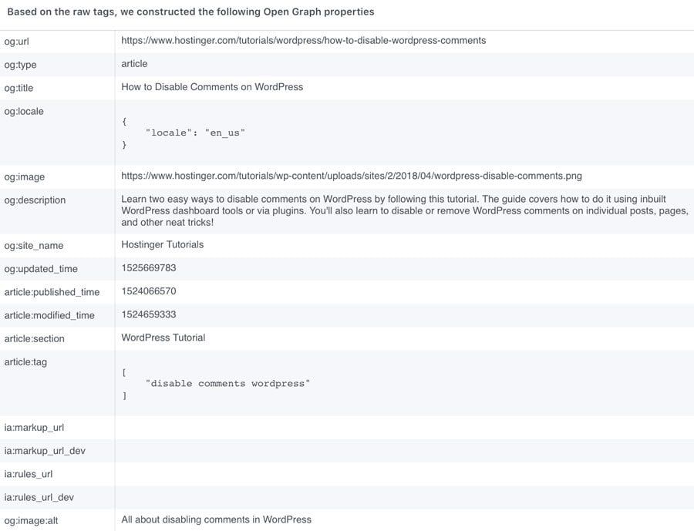Click the value 'article' in the og:type row
Image resolution: width=694 pixels, height=531 pixels.
(x=134, y=64)
